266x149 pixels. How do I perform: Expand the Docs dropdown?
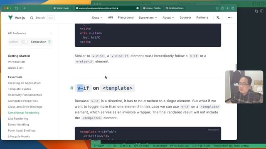(97, 17)
